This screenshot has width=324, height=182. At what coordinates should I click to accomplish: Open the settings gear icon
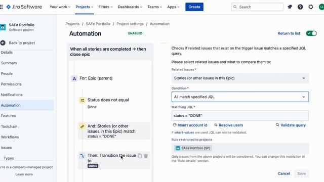tap(311, 7)
